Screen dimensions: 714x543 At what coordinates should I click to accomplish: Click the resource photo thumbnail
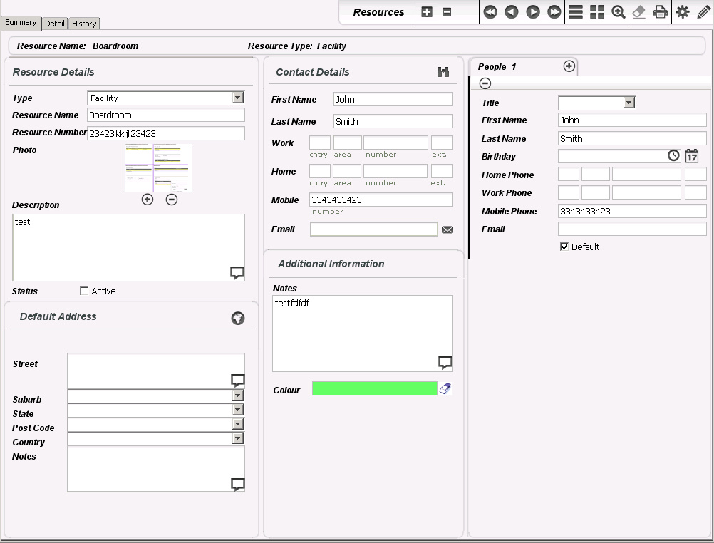click(158, 167)
